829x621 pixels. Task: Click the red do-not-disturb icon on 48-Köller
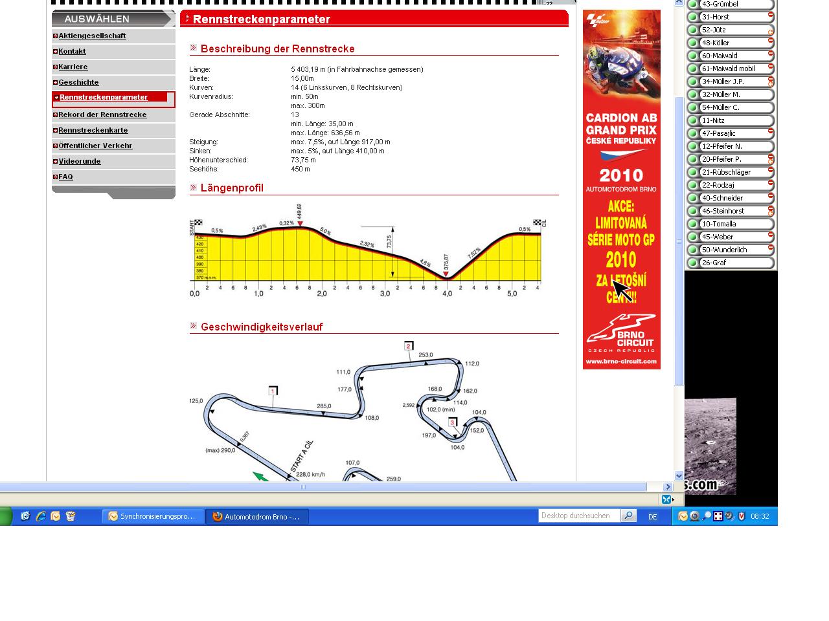point(771,41)
